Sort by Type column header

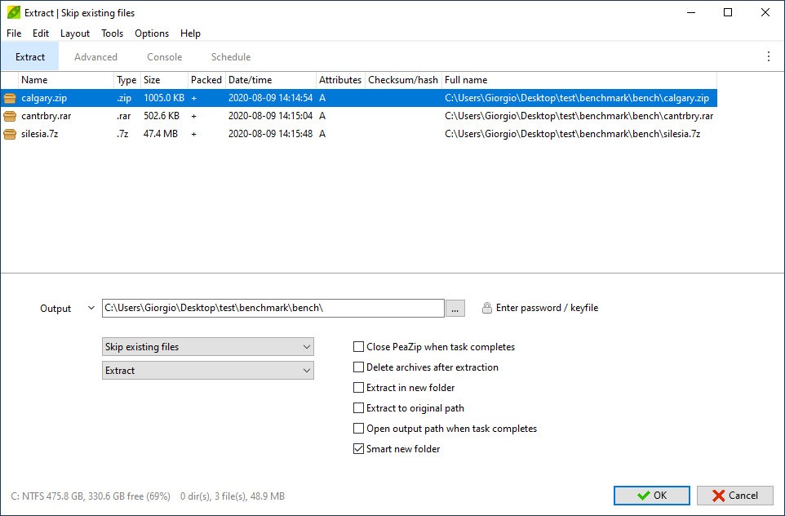(126, 80)
